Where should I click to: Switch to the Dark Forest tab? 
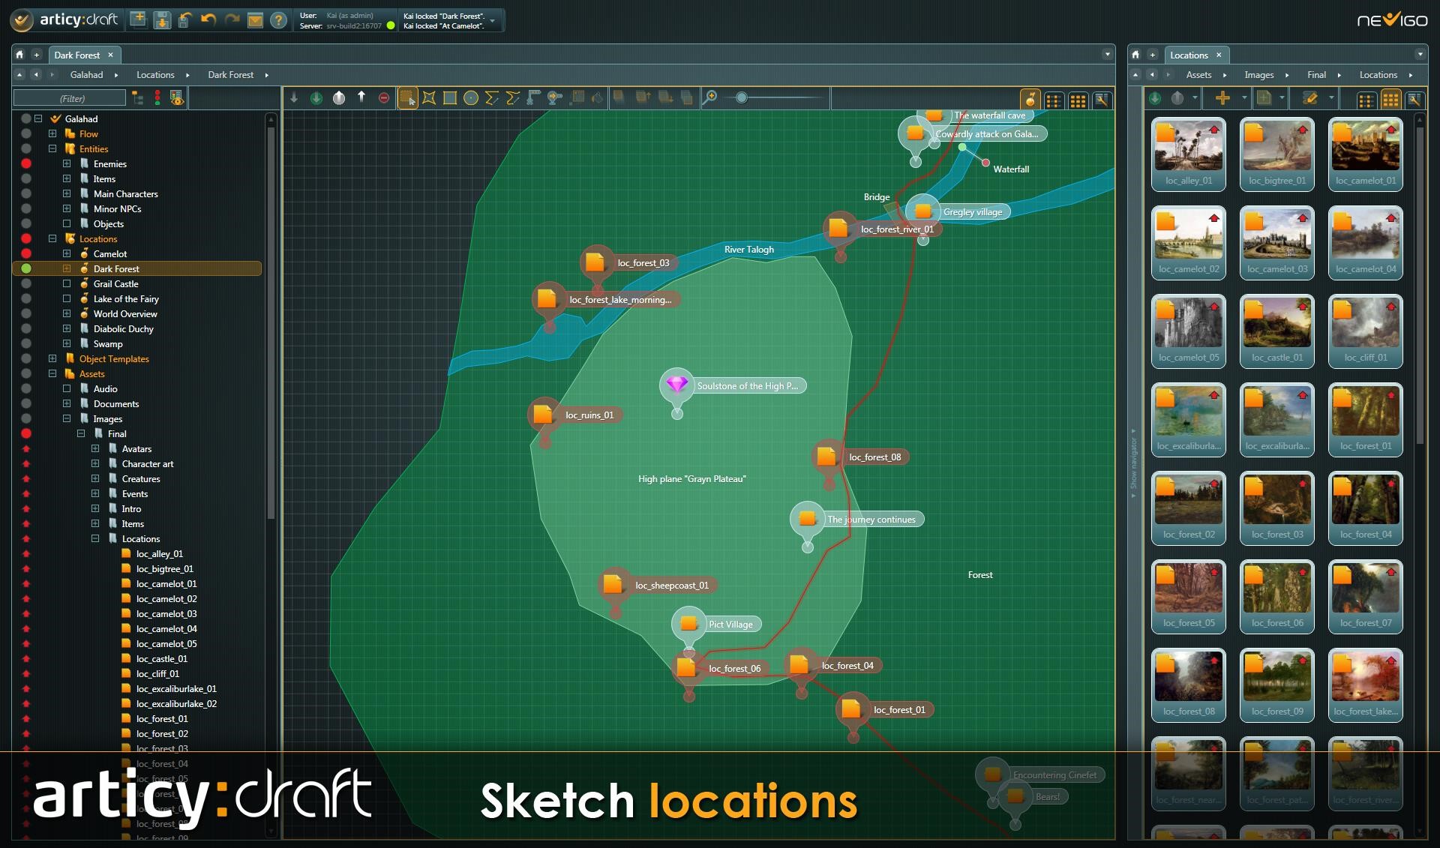[76, 55]
